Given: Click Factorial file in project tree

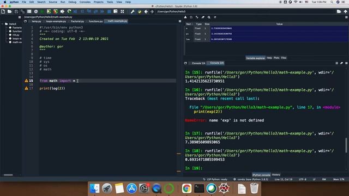Looking at the screenshot, I should click(x=15, y=28).
